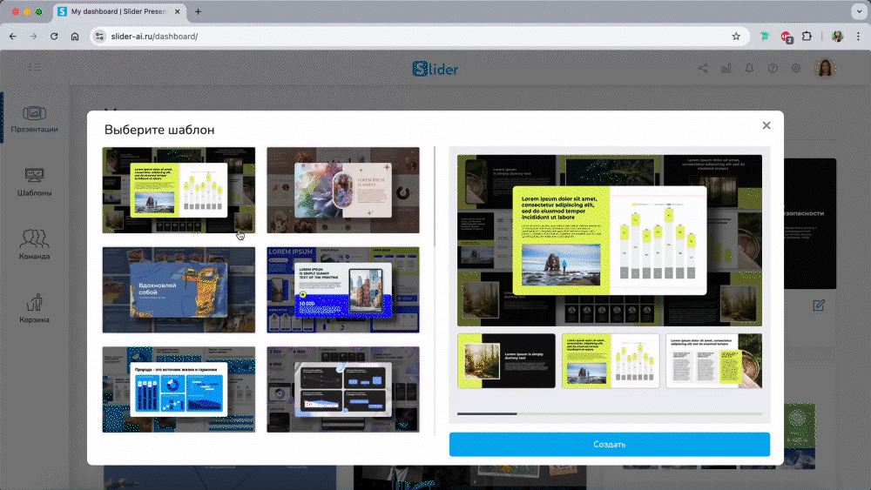
Task: Expand the tab search dropdown arrow
Action: point(860,11)
